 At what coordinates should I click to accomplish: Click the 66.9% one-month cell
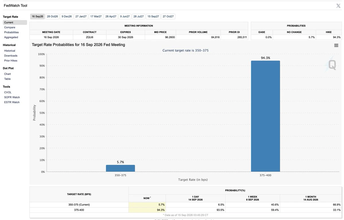[x=311, y=205]
